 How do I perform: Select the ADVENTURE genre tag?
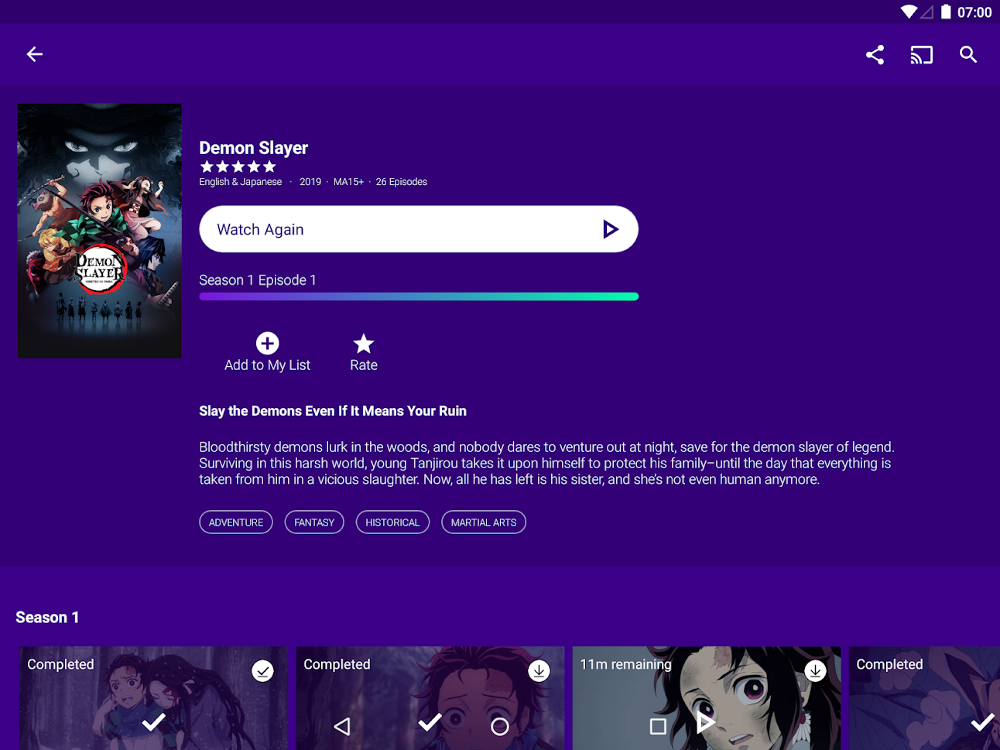[x=236, y=522]
